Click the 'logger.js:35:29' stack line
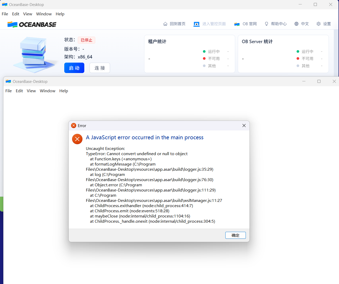 pyautogui.click(x=150, y=169)
